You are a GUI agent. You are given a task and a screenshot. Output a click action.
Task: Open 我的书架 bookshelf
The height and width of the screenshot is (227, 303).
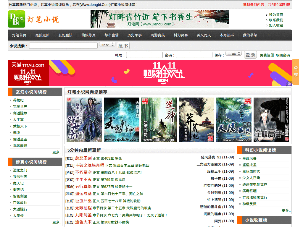(250, 35)
